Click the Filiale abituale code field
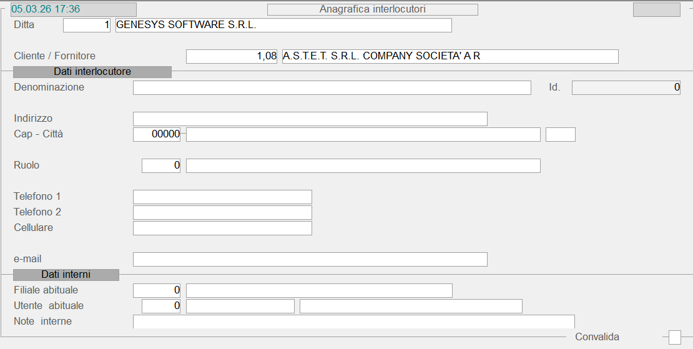 coord(157,290)
